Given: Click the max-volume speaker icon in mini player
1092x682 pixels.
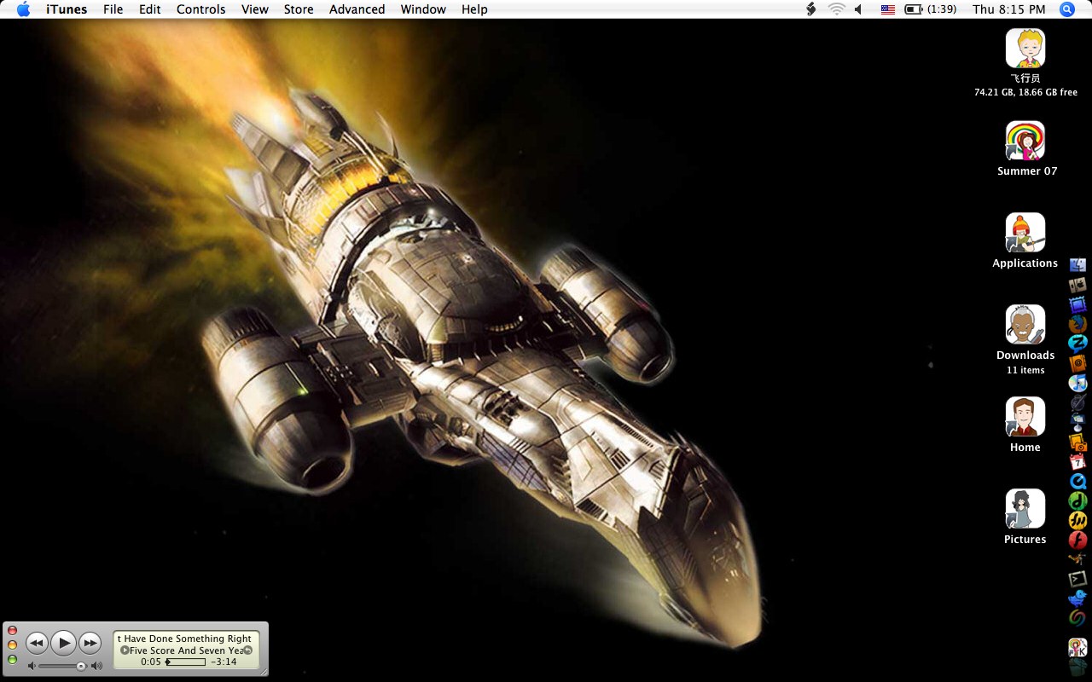Looking at the screenshot, I should point(96,666).
